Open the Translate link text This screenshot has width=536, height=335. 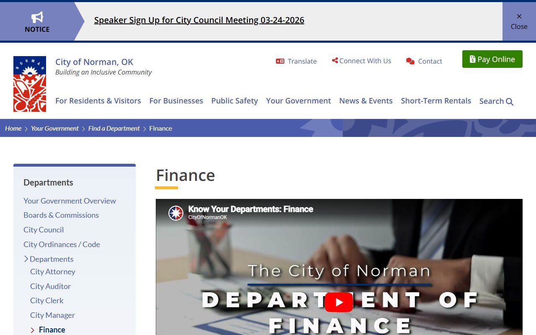pyautogui.click(x=302, y=61)
